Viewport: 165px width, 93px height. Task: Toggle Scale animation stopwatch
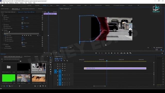pos(4,19)
